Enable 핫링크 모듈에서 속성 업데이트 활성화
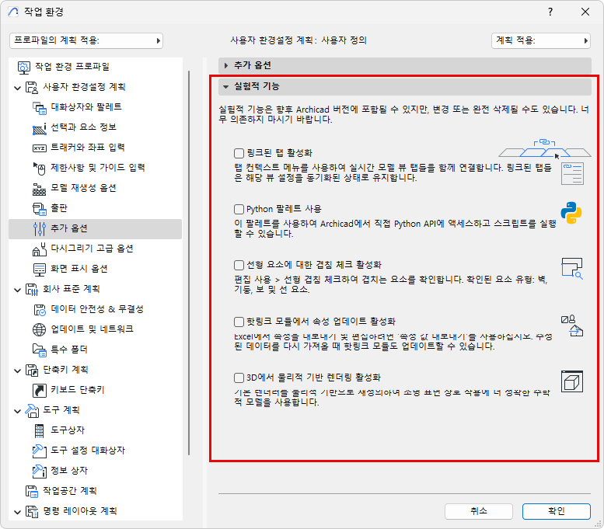Screen dimensions: 604x529 point(239,322)
